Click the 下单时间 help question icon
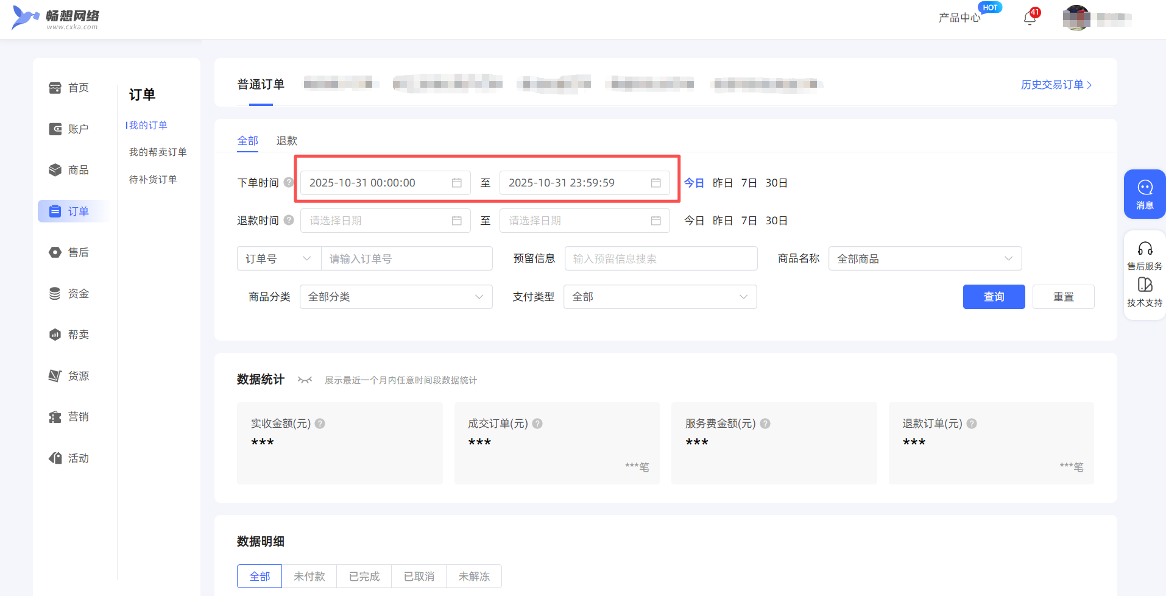1166x596 pixels. tap(289, 182)
